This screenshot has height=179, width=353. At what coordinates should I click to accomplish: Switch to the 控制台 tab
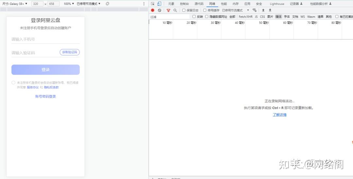point(184,4)
